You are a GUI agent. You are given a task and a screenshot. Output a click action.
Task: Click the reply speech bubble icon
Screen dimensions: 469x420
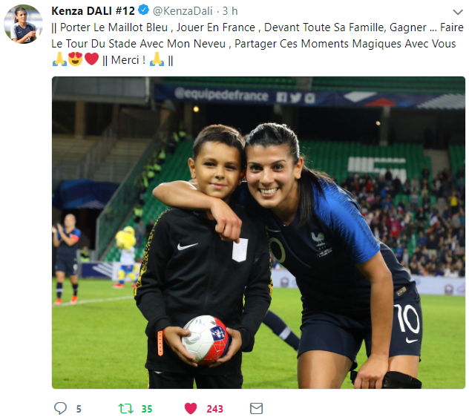tap(60, 408)
